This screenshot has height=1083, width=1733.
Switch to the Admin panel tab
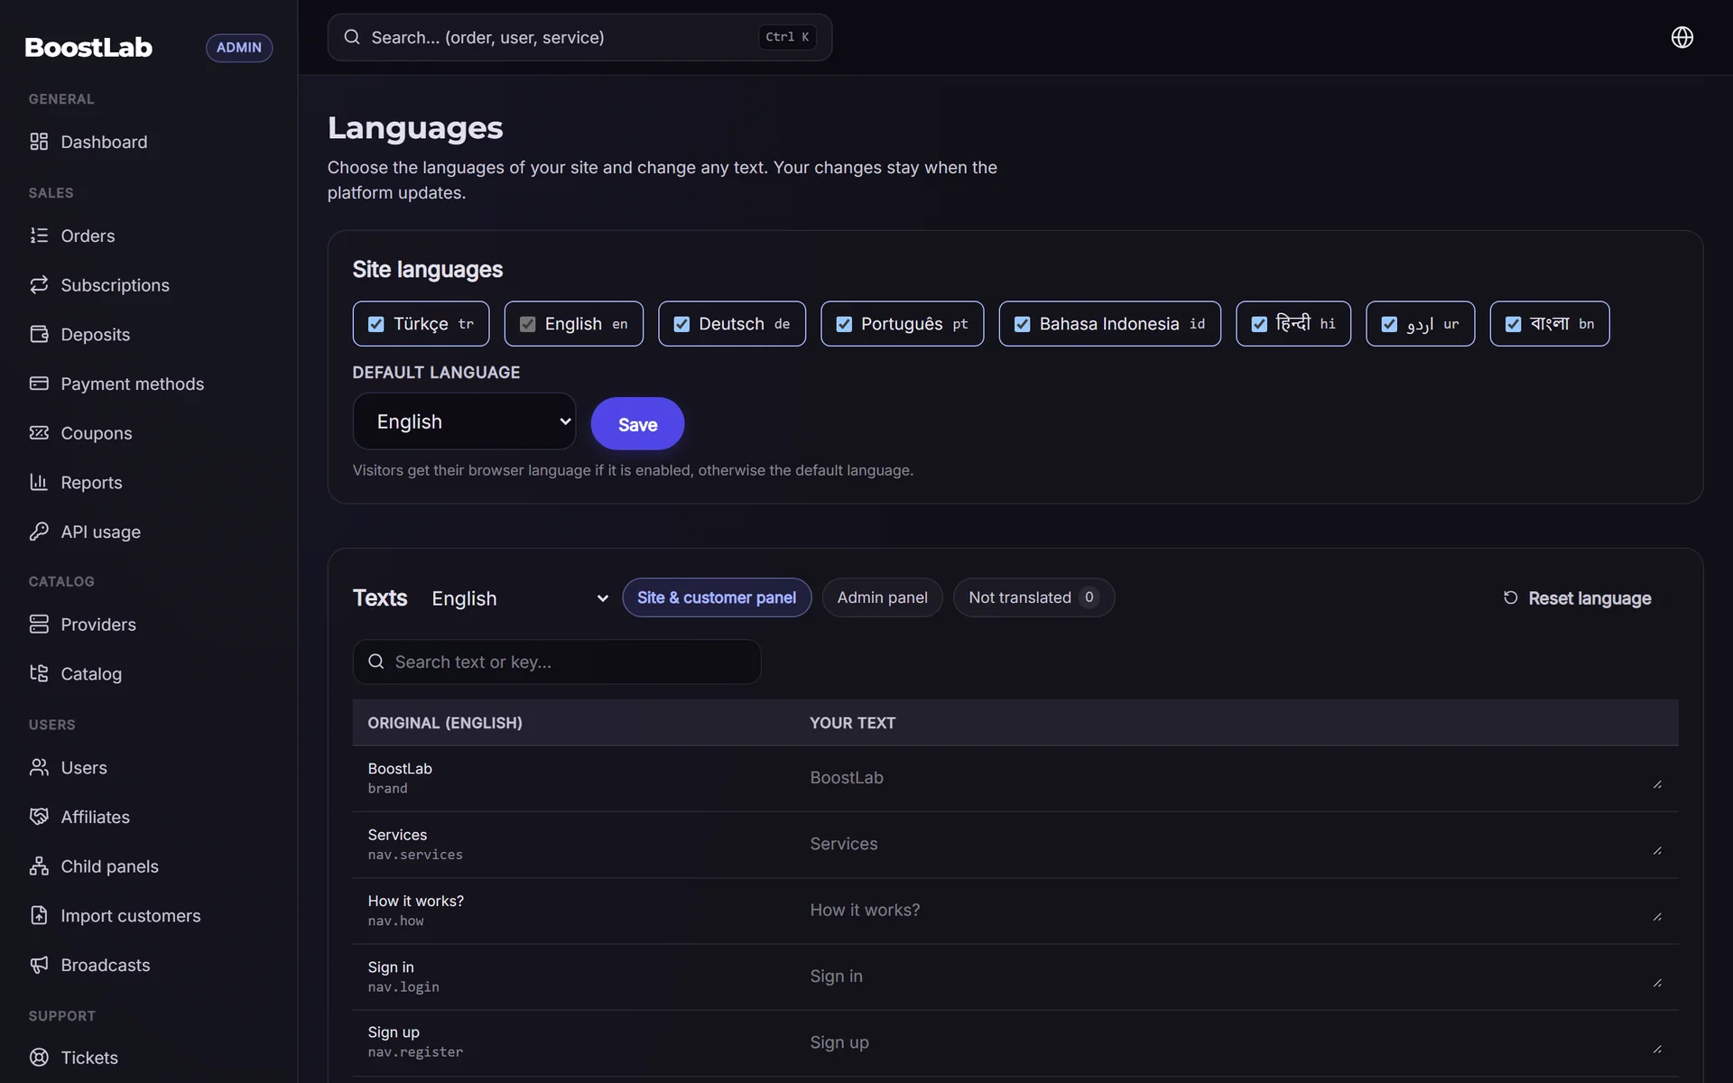point(882,597)
